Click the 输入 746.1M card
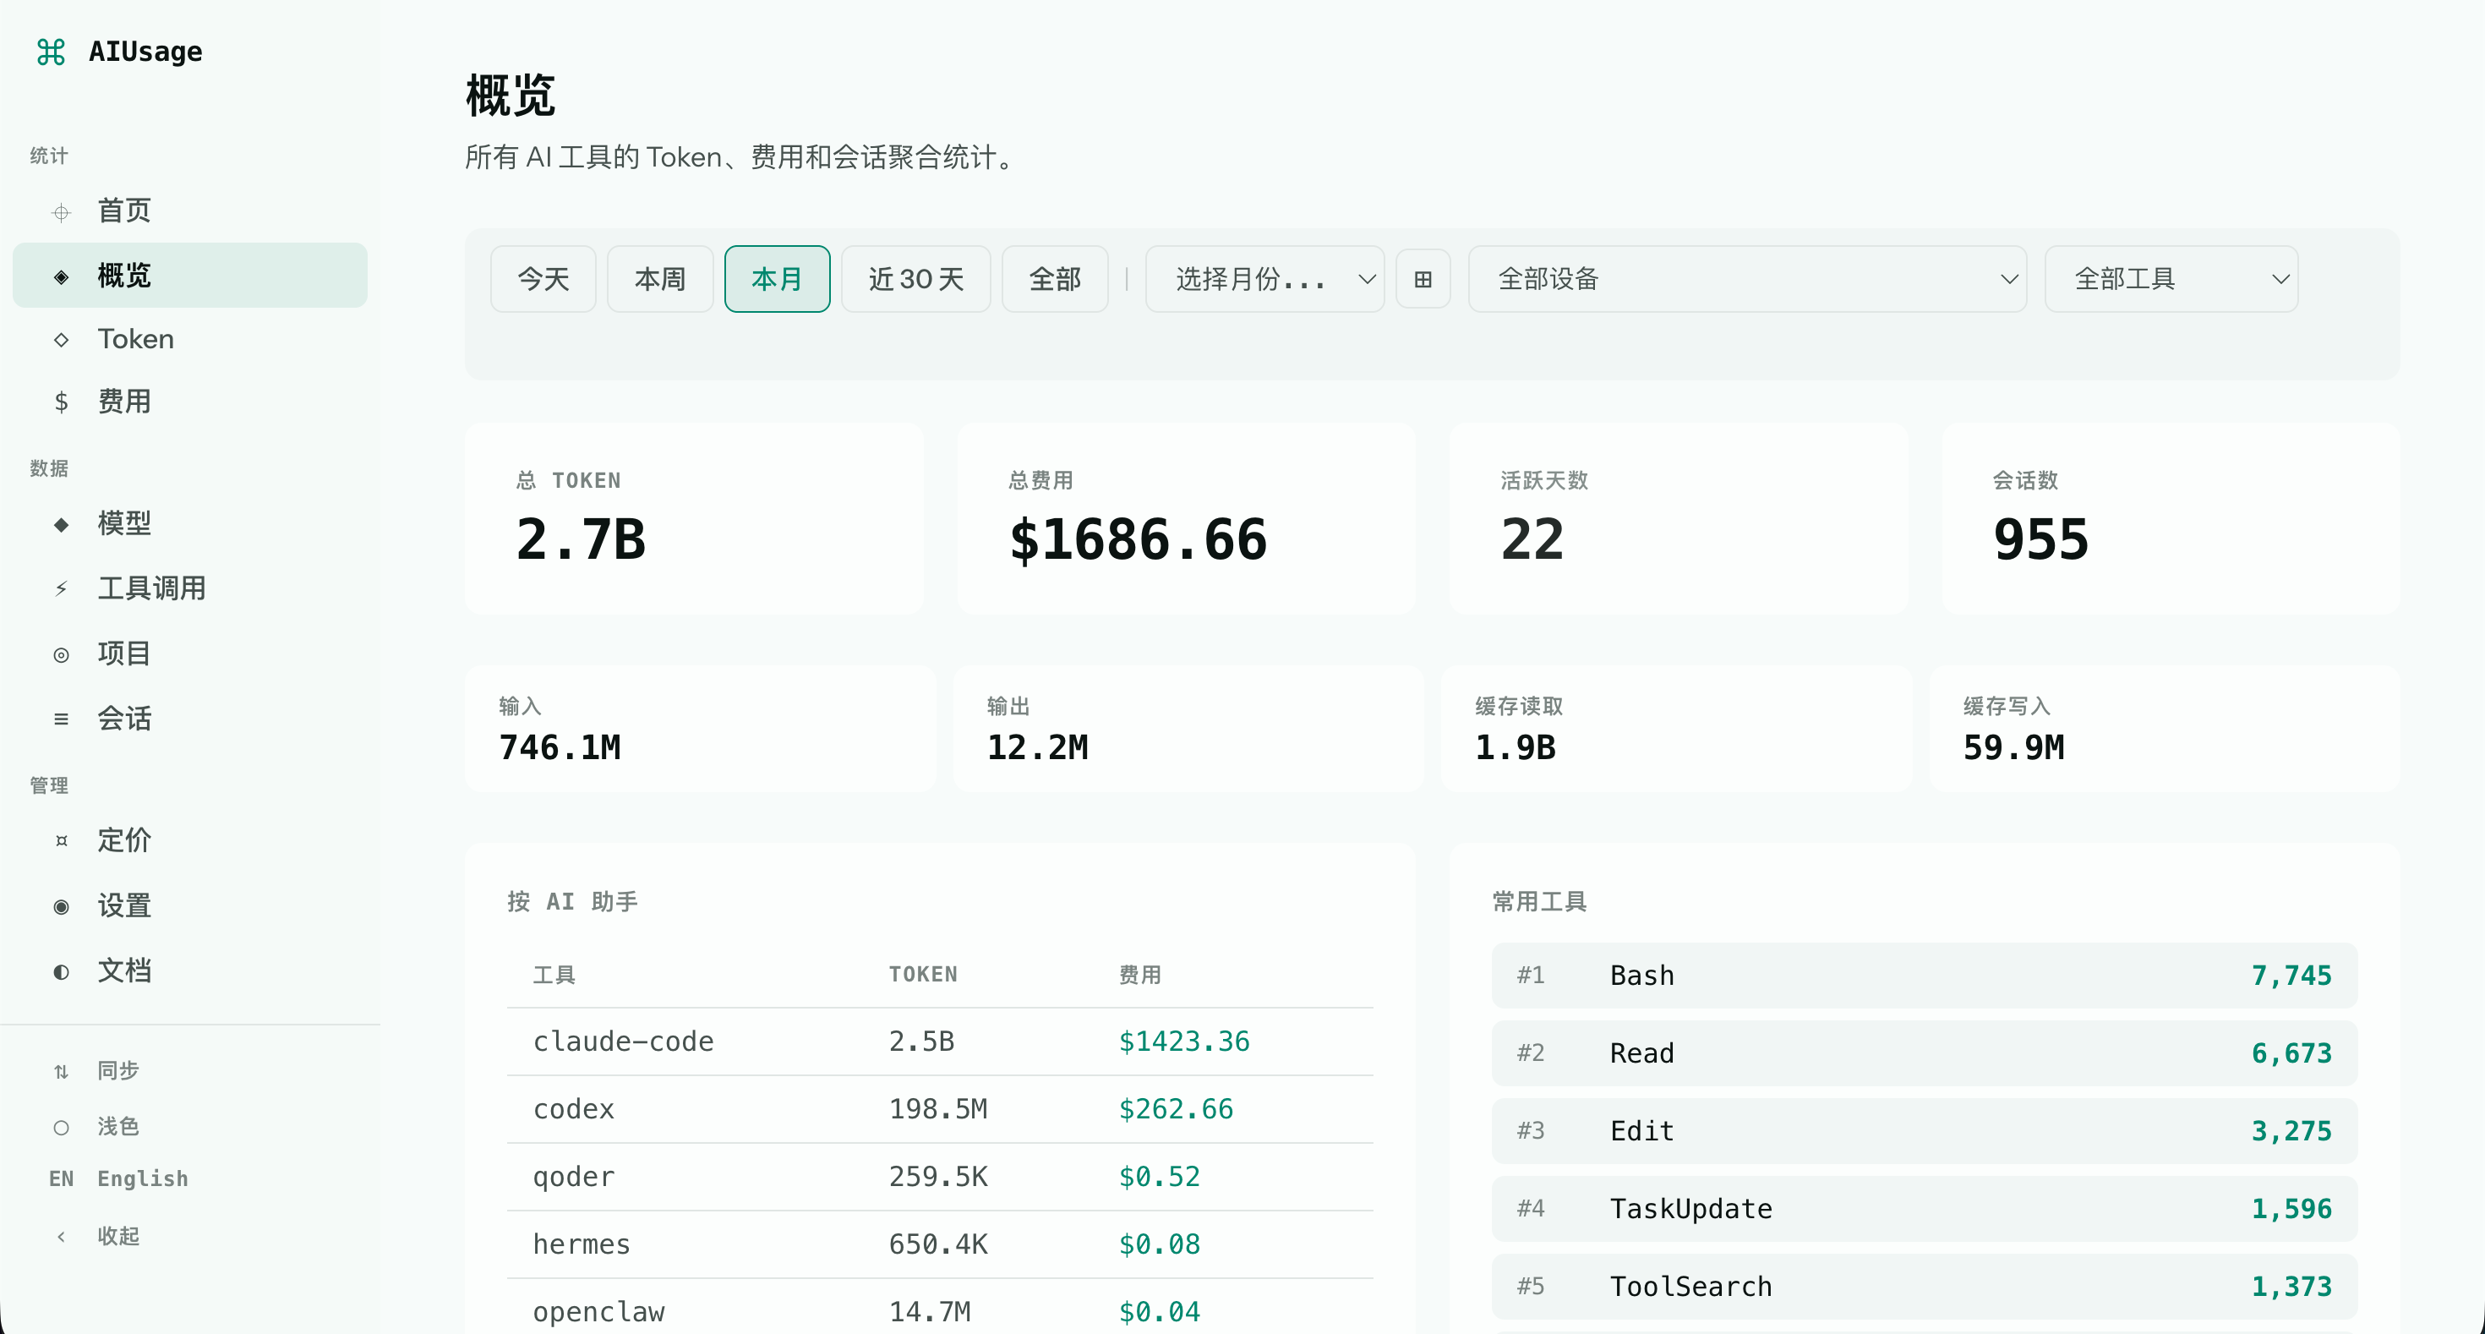Screen dimensions: 2485x1334 [701, 730]
